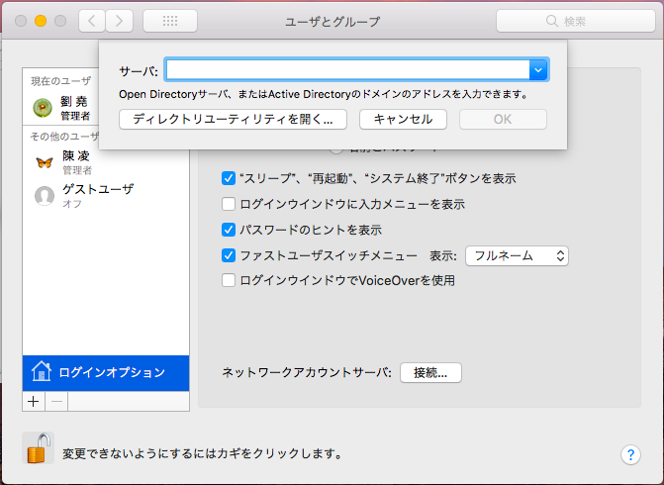Open help with the question mark button
664x485 pixels.
pyautogui.click(x=630, y=454)
